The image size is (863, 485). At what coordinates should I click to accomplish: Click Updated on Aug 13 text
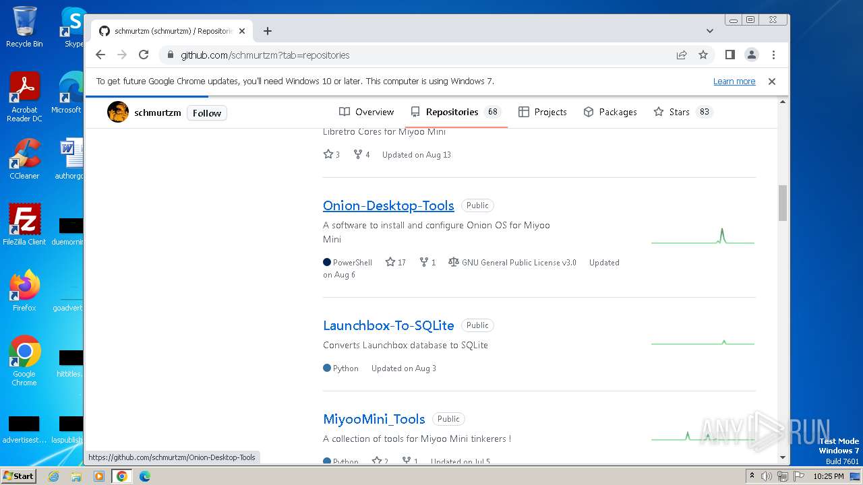tap(417, 155)
